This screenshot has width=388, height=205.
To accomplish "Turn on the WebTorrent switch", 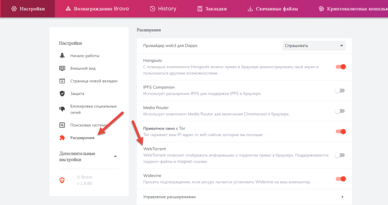I will (x=340, y=155).
